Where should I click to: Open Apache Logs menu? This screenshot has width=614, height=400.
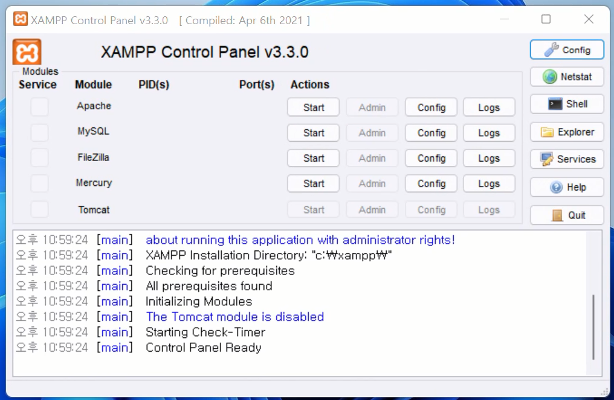pos(489,107)
